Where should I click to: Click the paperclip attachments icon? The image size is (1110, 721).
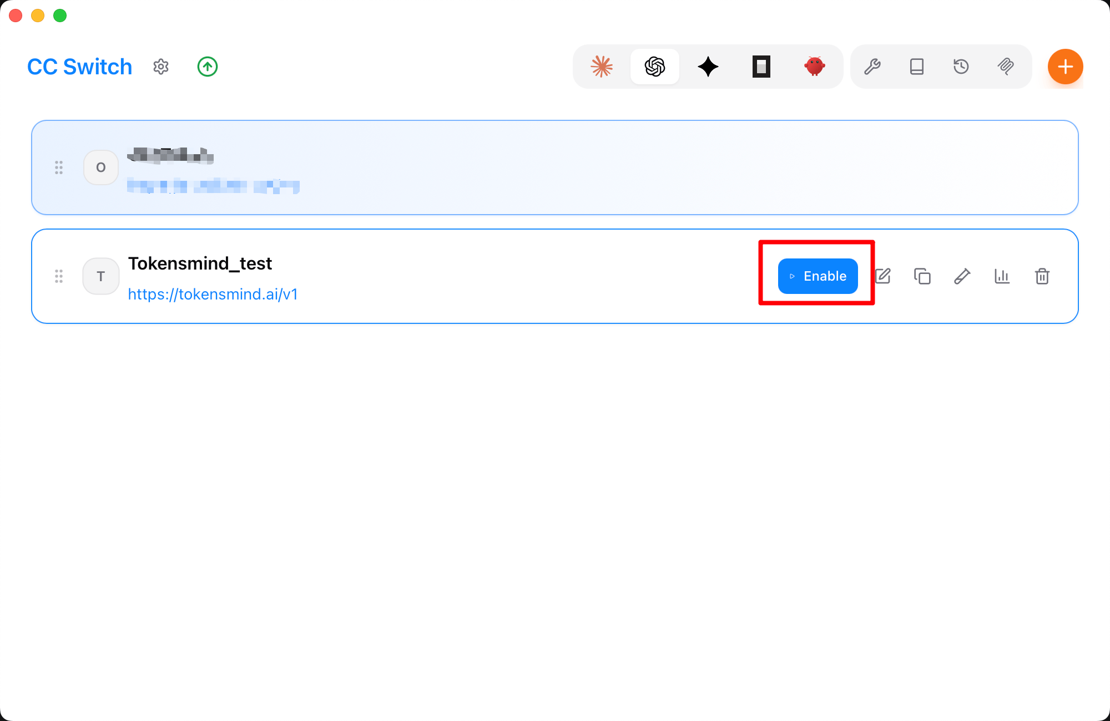(1006, 67)
